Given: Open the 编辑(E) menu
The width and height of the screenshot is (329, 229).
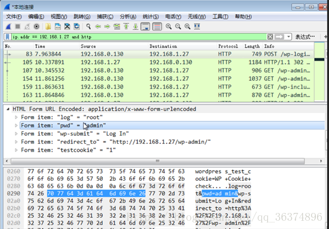Looking at the screenshot, I should pyautogui.click(x=36, y=17).
